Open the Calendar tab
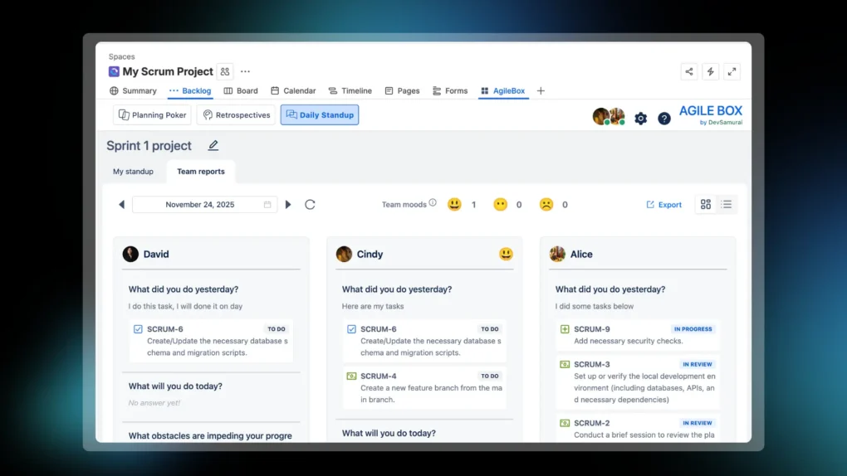This screenshot has height=476, width=847. 293,90
